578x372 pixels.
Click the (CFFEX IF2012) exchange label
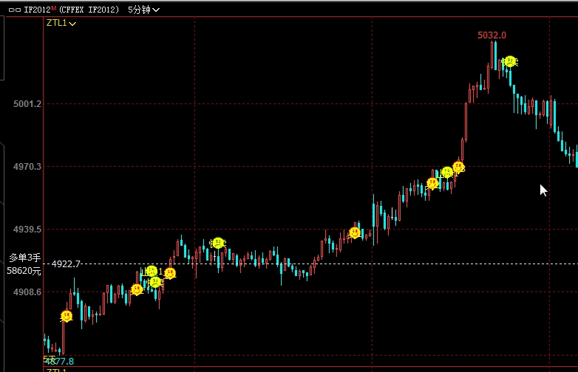coord(89,10)
